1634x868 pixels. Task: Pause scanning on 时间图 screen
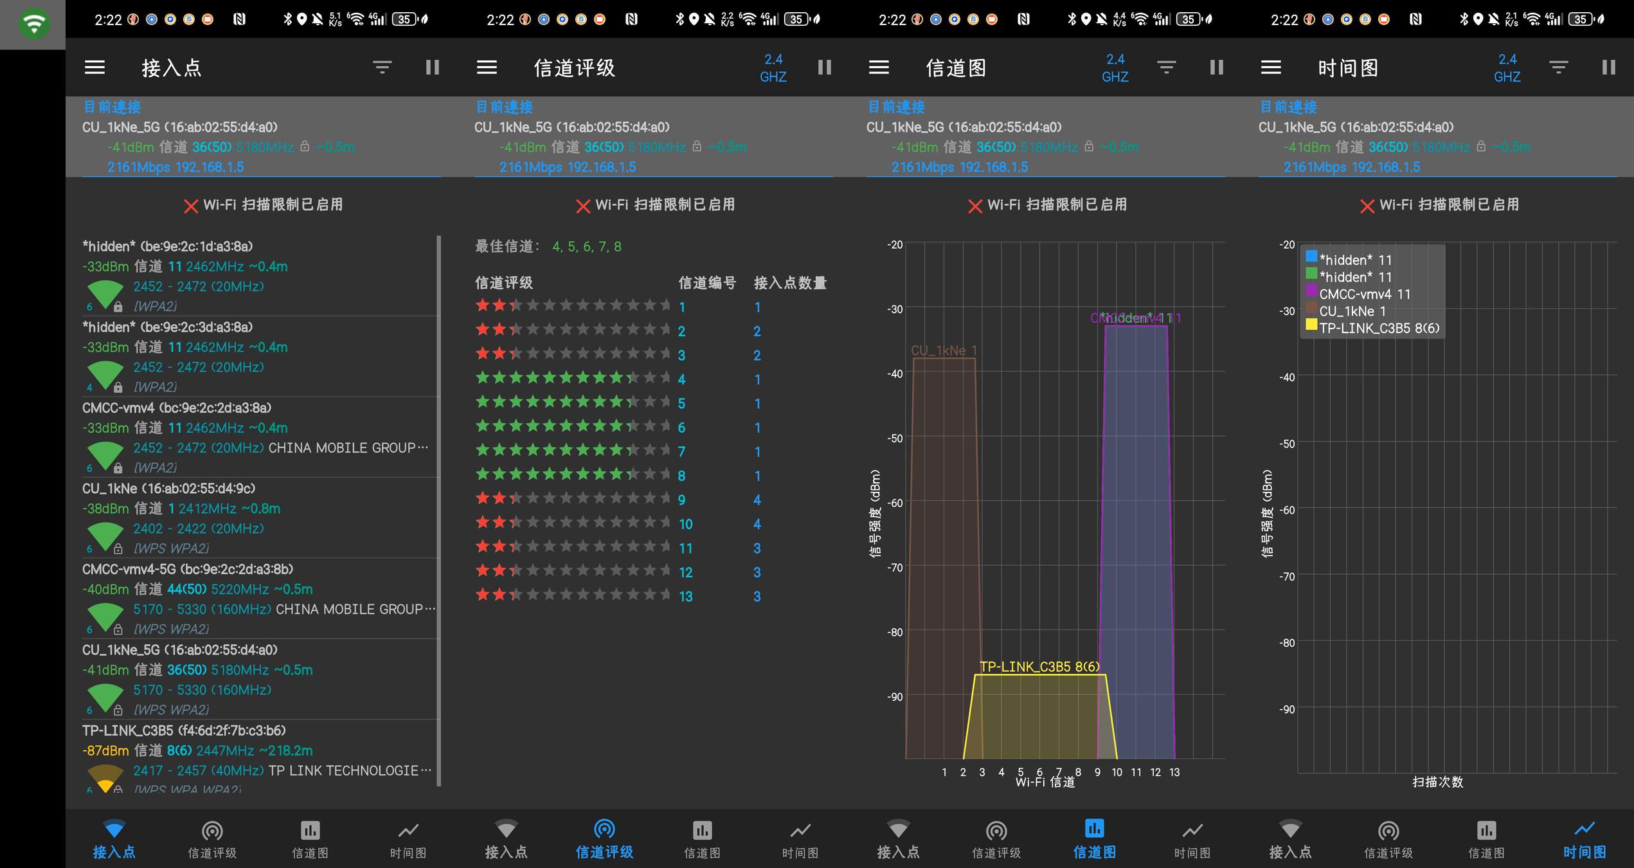pyautogui.click(x=1609, y=68)
